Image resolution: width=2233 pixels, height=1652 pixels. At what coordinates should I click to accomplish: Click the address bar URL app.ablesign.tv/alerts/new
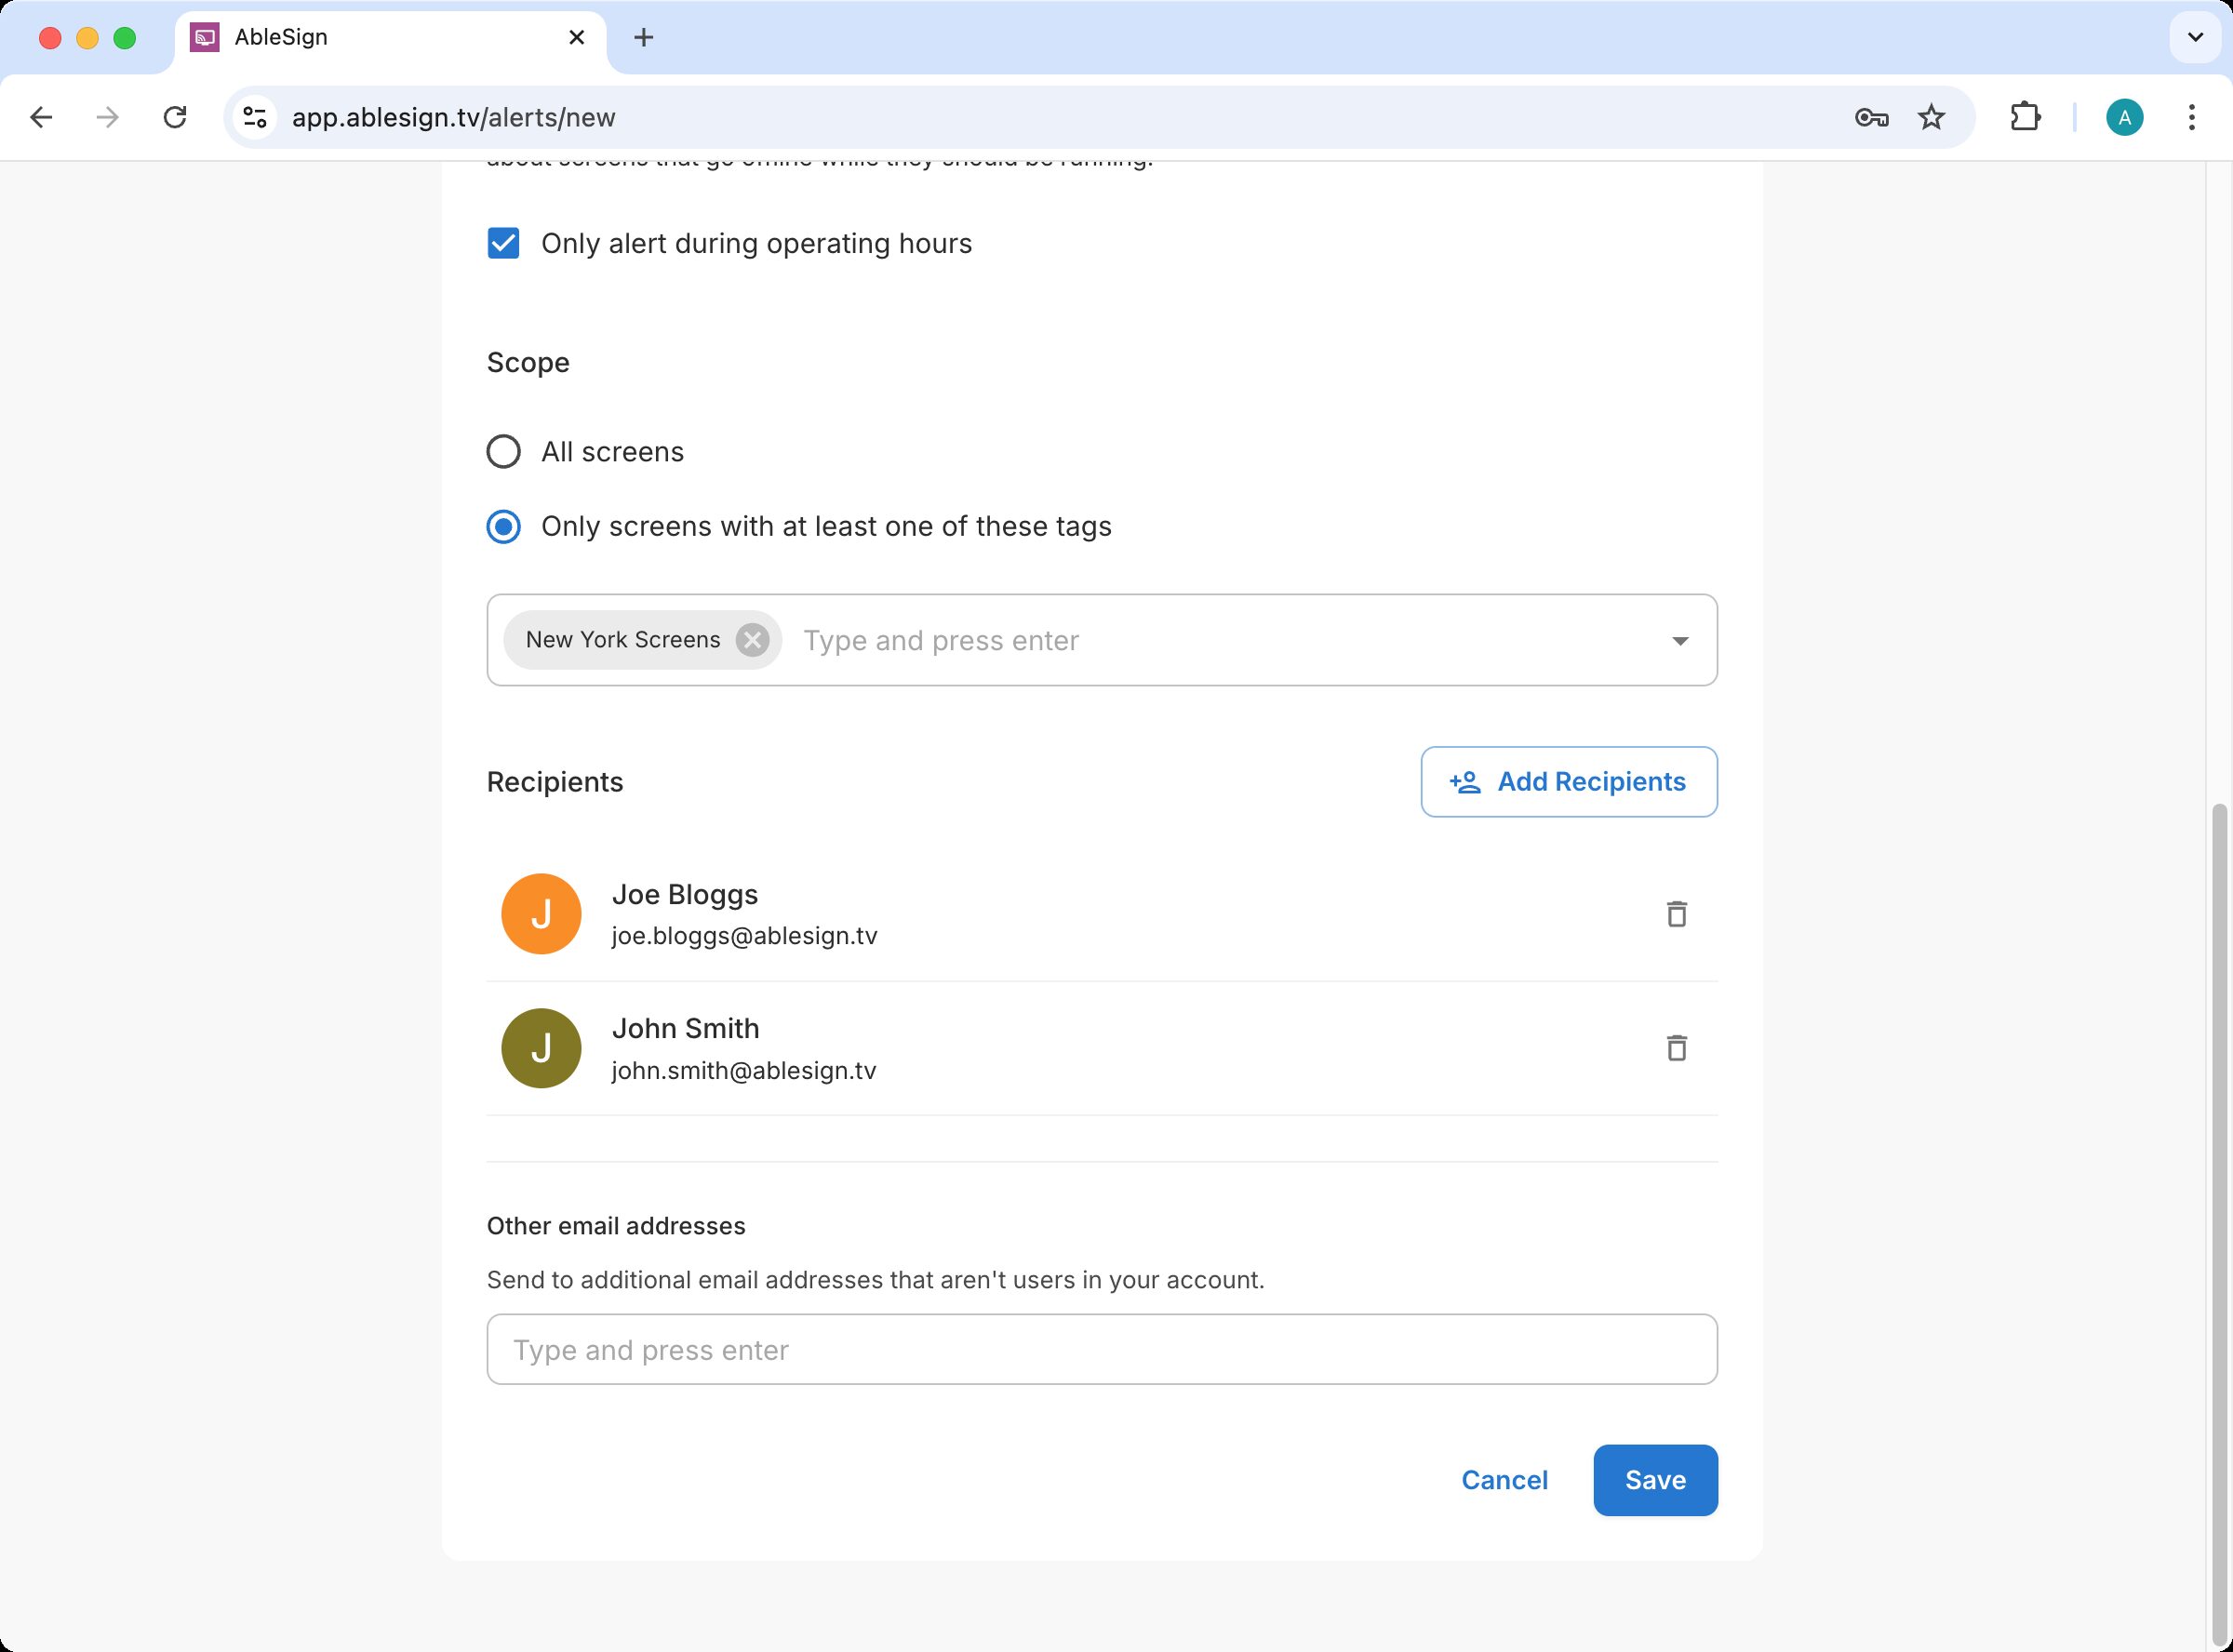453,118
